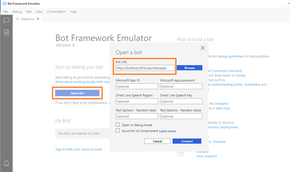Open the document resources icon in sidebar

(7, 32)
